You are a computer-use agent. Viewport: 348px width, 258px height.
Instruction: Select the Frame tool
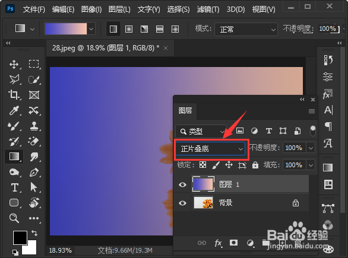34,95
